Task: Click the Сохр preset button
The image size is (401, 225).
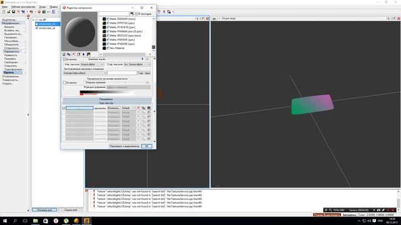Action: [x=140, y=73]
